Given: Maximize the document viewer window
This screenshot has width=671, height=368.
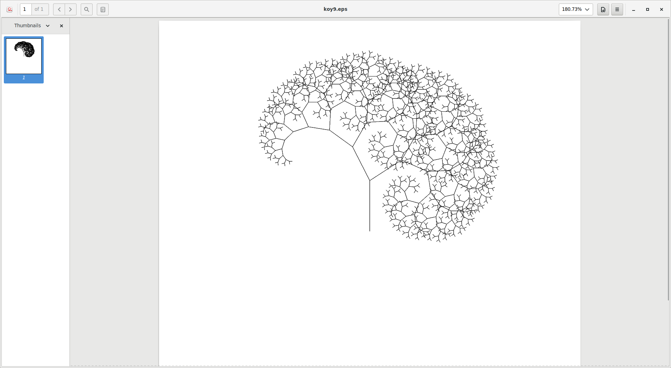Looking at the screenshot, I should tap(648, 10).
